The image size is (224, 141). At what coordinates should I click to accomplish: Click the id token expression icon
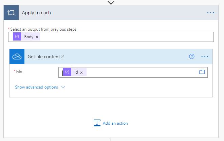click(67, 72)
